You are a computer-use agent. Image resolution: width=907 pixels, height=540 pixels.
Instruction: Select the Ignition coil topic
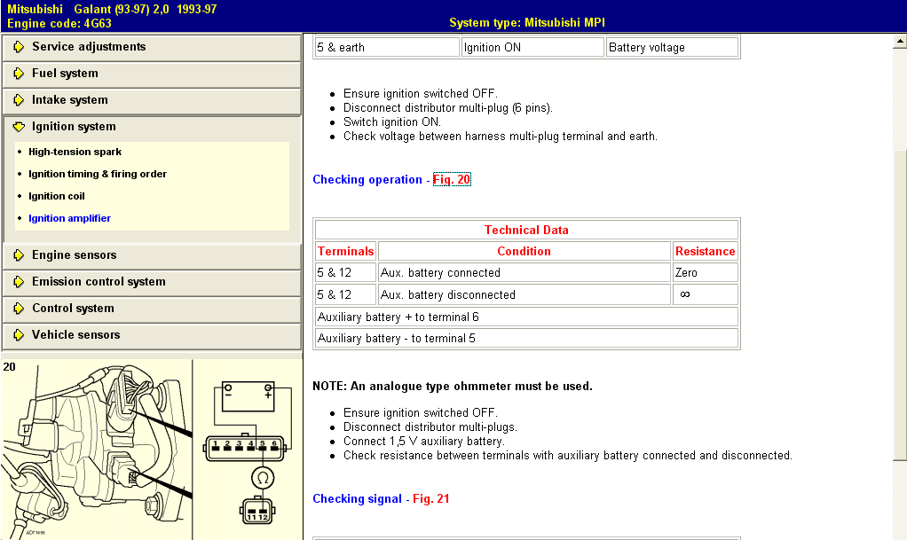57,197
